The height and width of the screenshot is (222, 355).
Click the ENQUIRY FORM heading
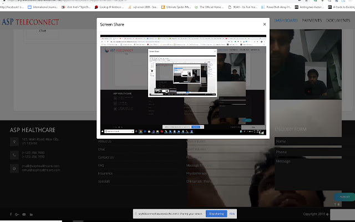(291, 129)
